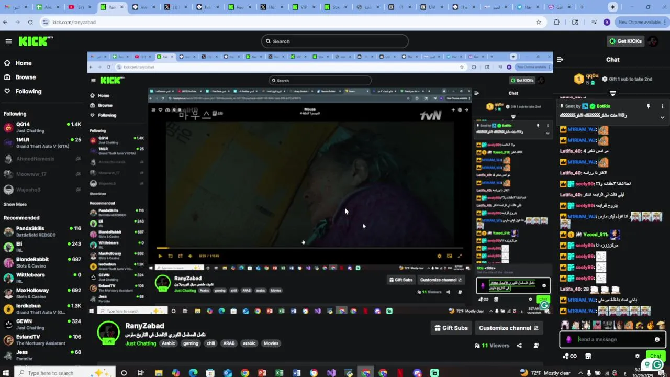Open the 11 Viewers list
This screenshot has width=670, height=377.
492,346
